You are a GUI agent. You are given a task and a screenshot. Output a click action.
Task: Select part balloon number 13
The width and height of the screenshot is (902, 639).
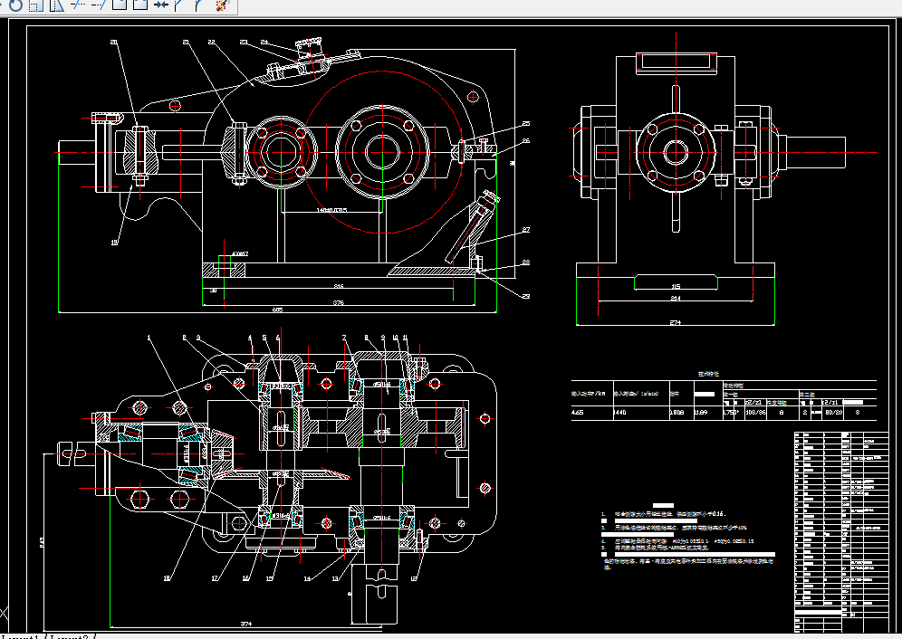click(335, 578)
